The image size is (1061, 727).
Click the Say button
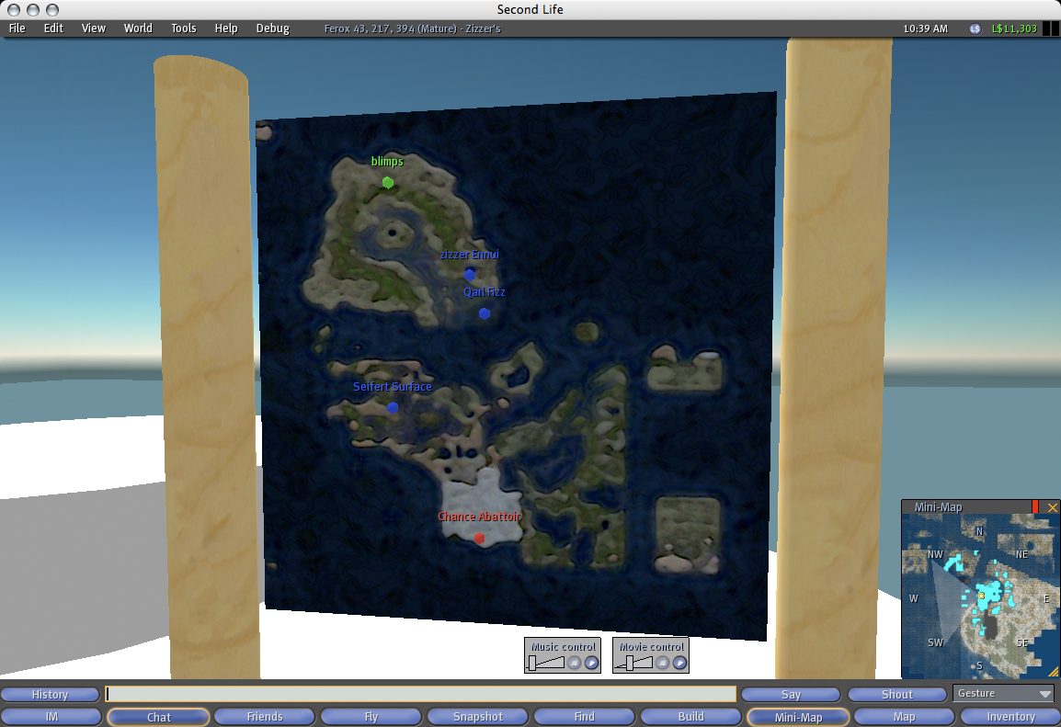pos(791,695)
